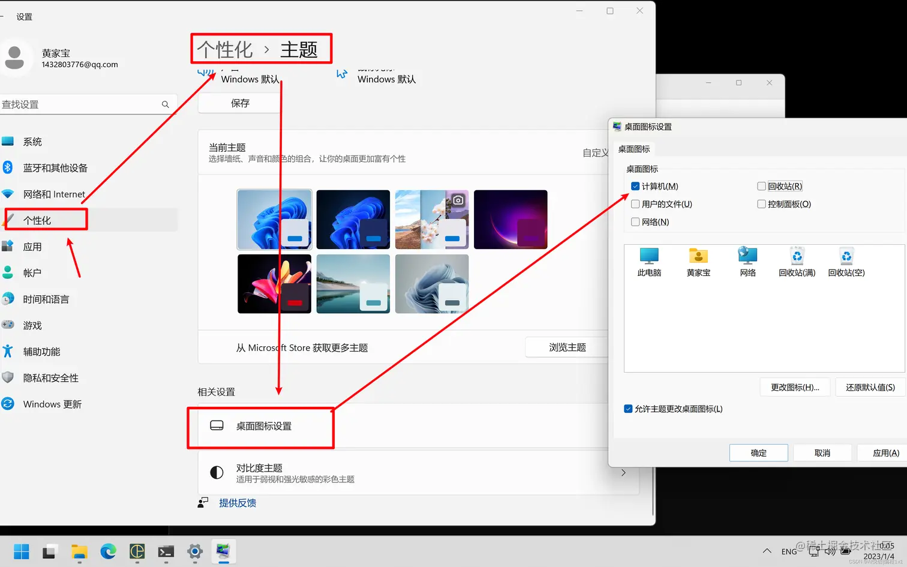Uncheck 允许主题更改桌面图标(L)
Viewport: 907px width, 567px height.
click(629, 409)
